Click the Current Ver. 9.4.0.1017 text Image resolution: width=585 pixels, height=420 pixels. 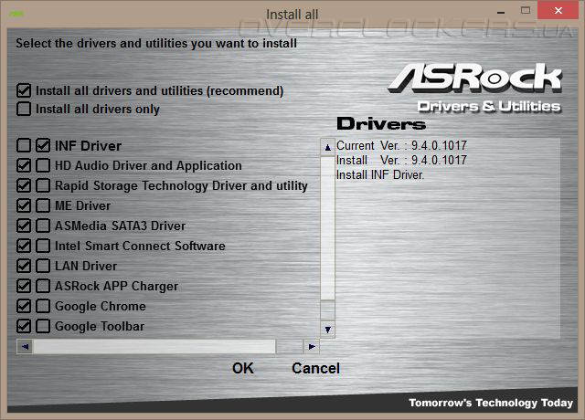(401, 145)
